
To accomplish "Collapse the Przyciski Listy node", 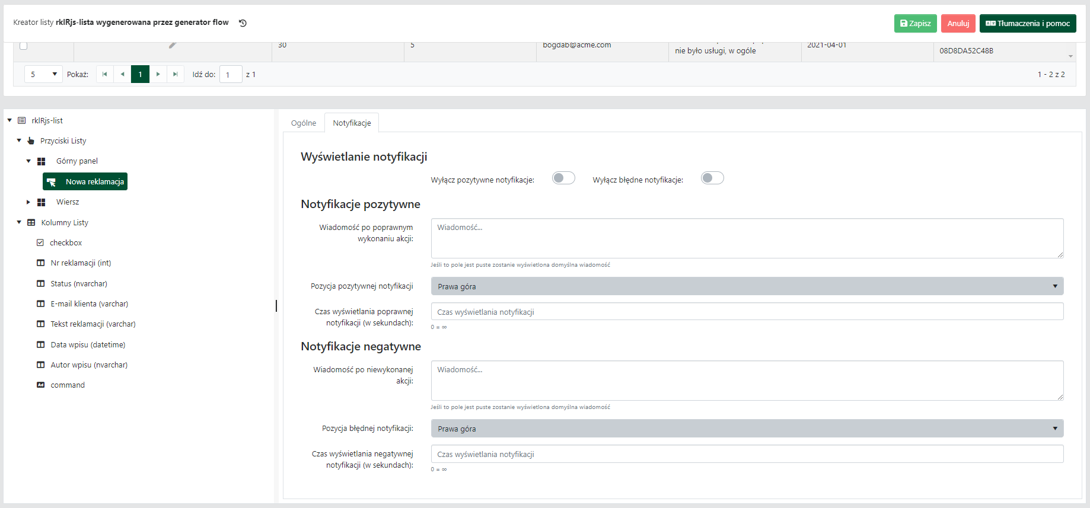I will pyautogui.click(x=19, y=140).
